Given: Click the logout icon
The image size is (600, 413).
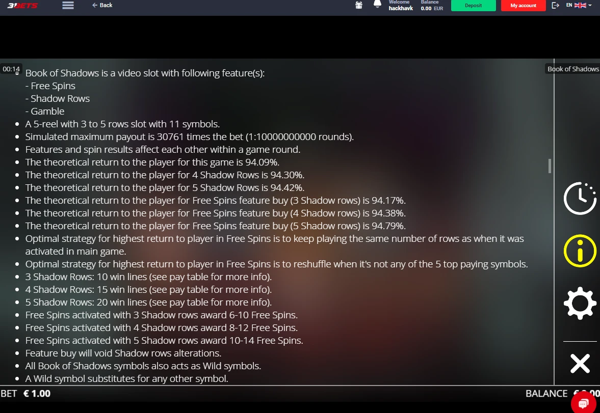Looking at the screenshot, I should [x=555, y=6].
